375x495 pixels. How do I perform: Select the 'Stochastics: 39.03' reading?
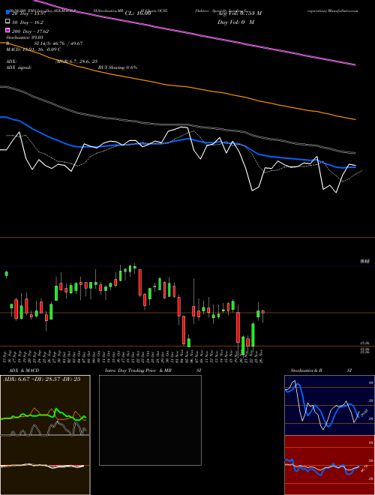pos(24,37)
